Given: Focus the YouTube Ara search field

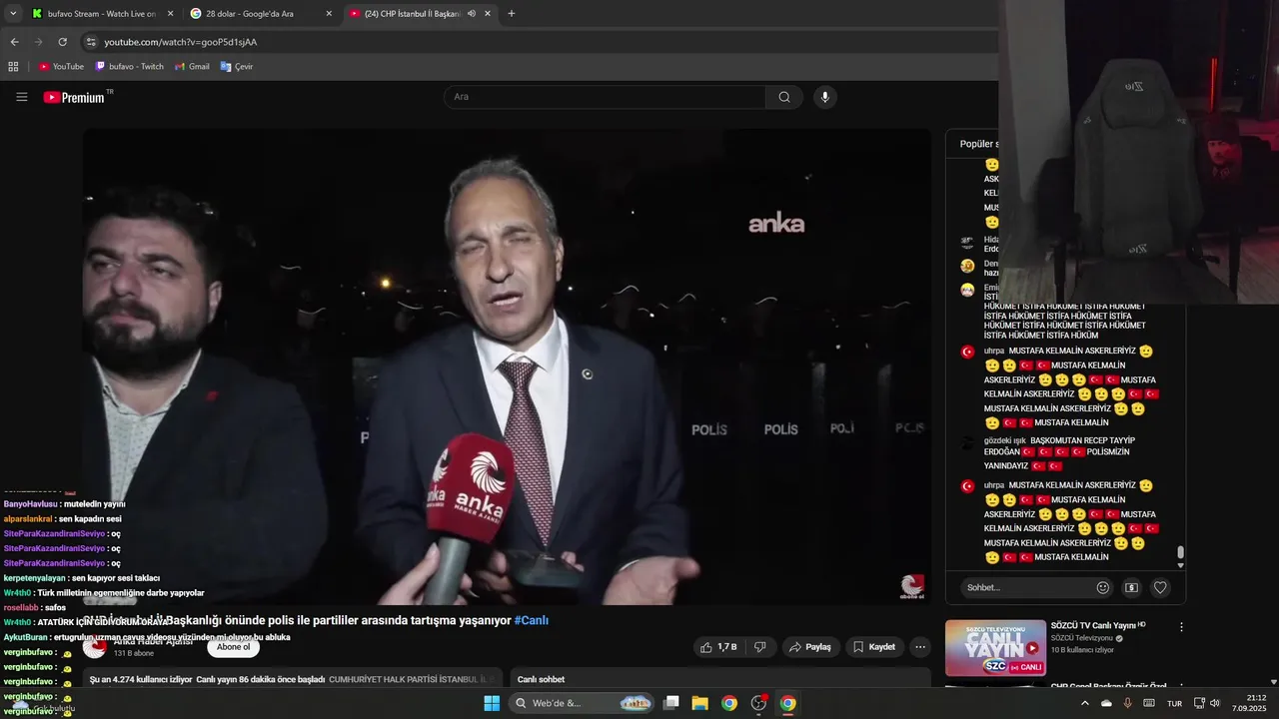Looking at the screenshot, I should 606,97.
